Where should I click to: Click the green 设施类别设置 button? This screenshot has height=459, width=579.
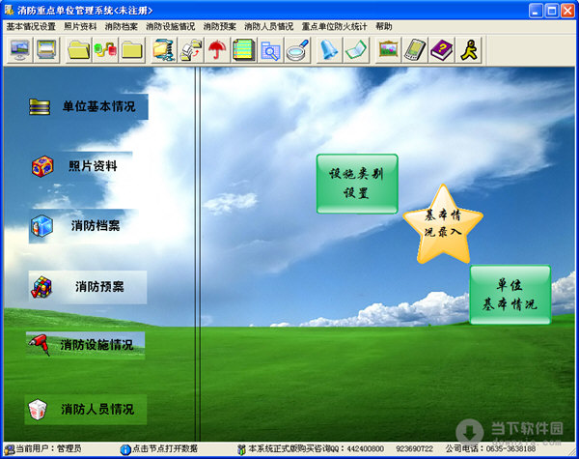pyautogui.click(x=357, y=184)
